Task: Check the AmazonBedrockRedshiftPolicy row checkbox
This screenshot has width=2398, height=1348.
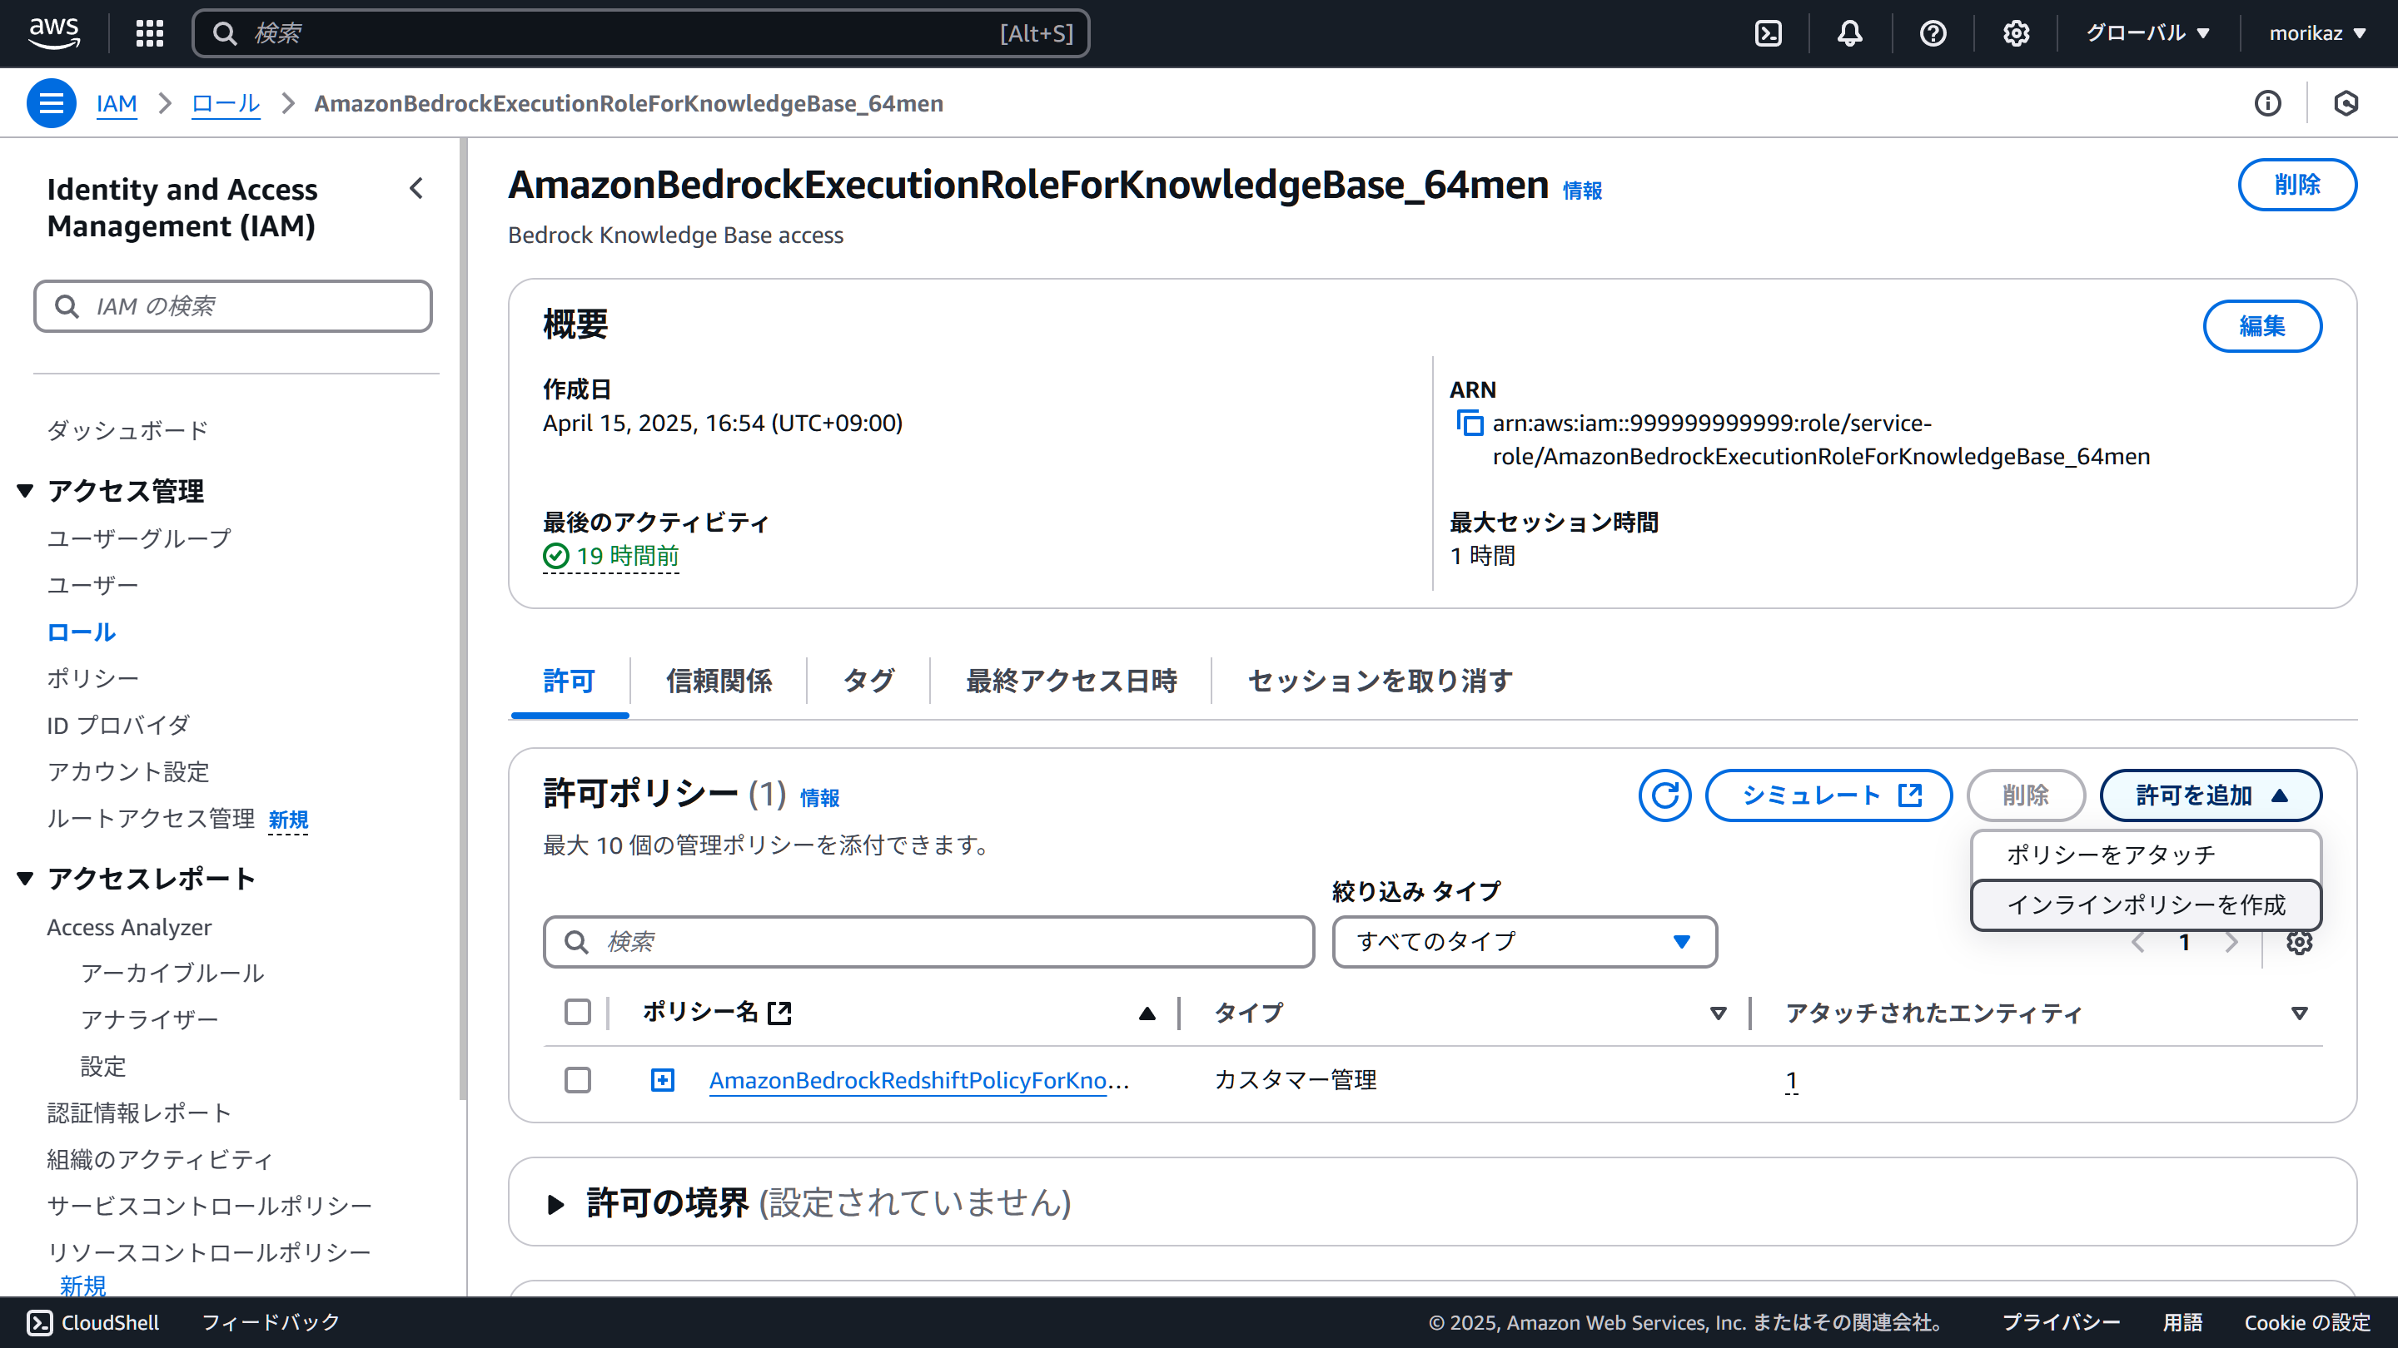Action: (x=577, y=1080)
